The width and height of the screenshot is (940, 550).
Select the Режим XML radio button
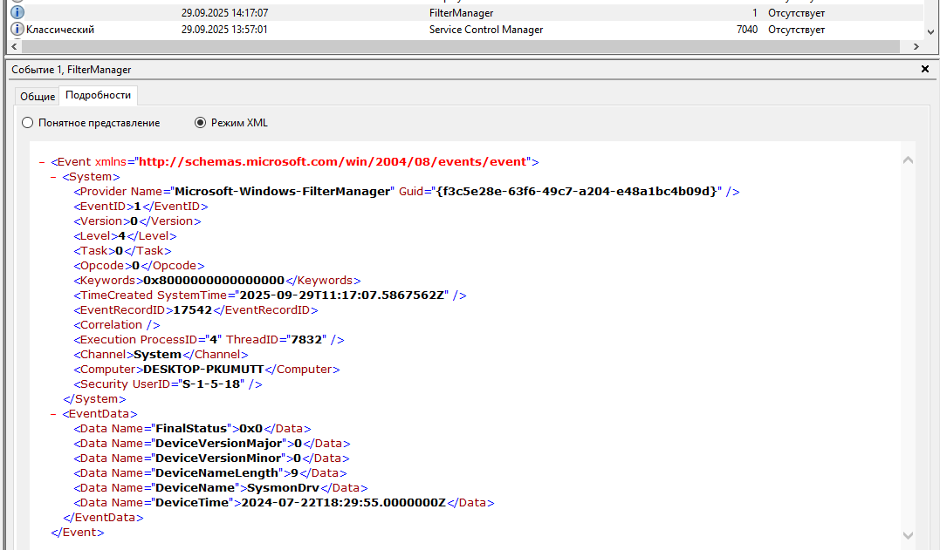(x=201, y=123)
